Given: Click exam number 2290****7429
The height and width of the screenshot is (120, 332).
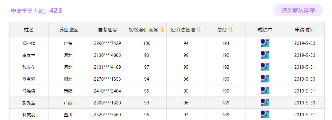Looking at the screenshot, I should click(x=107, y=43).
